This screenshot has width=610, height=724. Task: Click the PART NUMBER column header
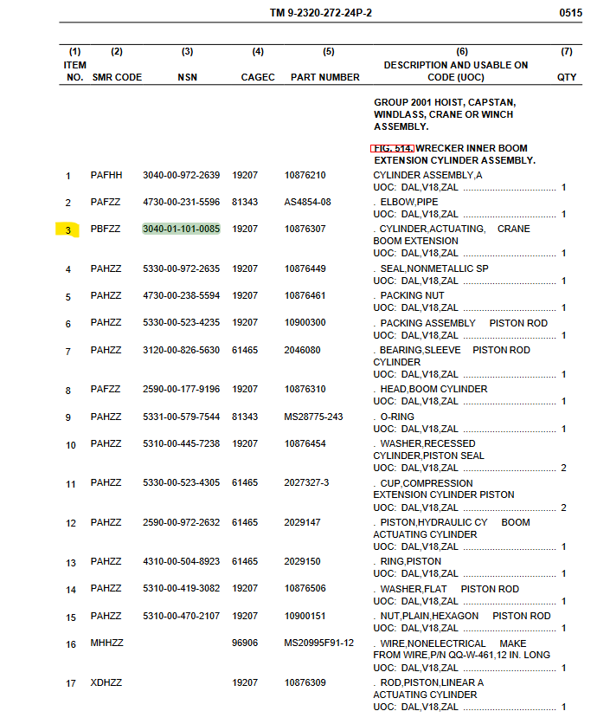(x=325, y=77)
